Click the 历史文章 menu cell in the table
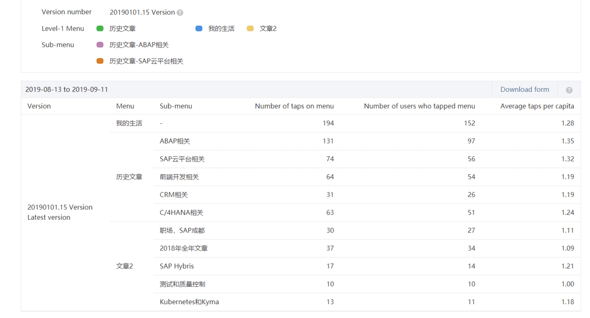 129,177
